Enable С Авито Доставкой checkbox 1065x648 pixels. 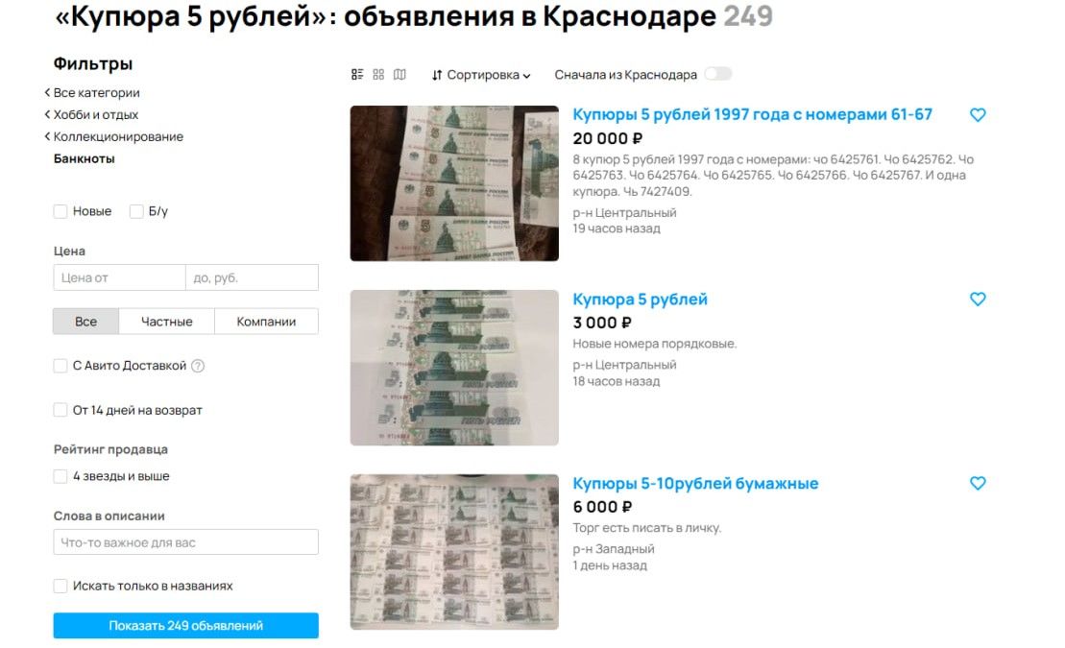tap(61, 366)
